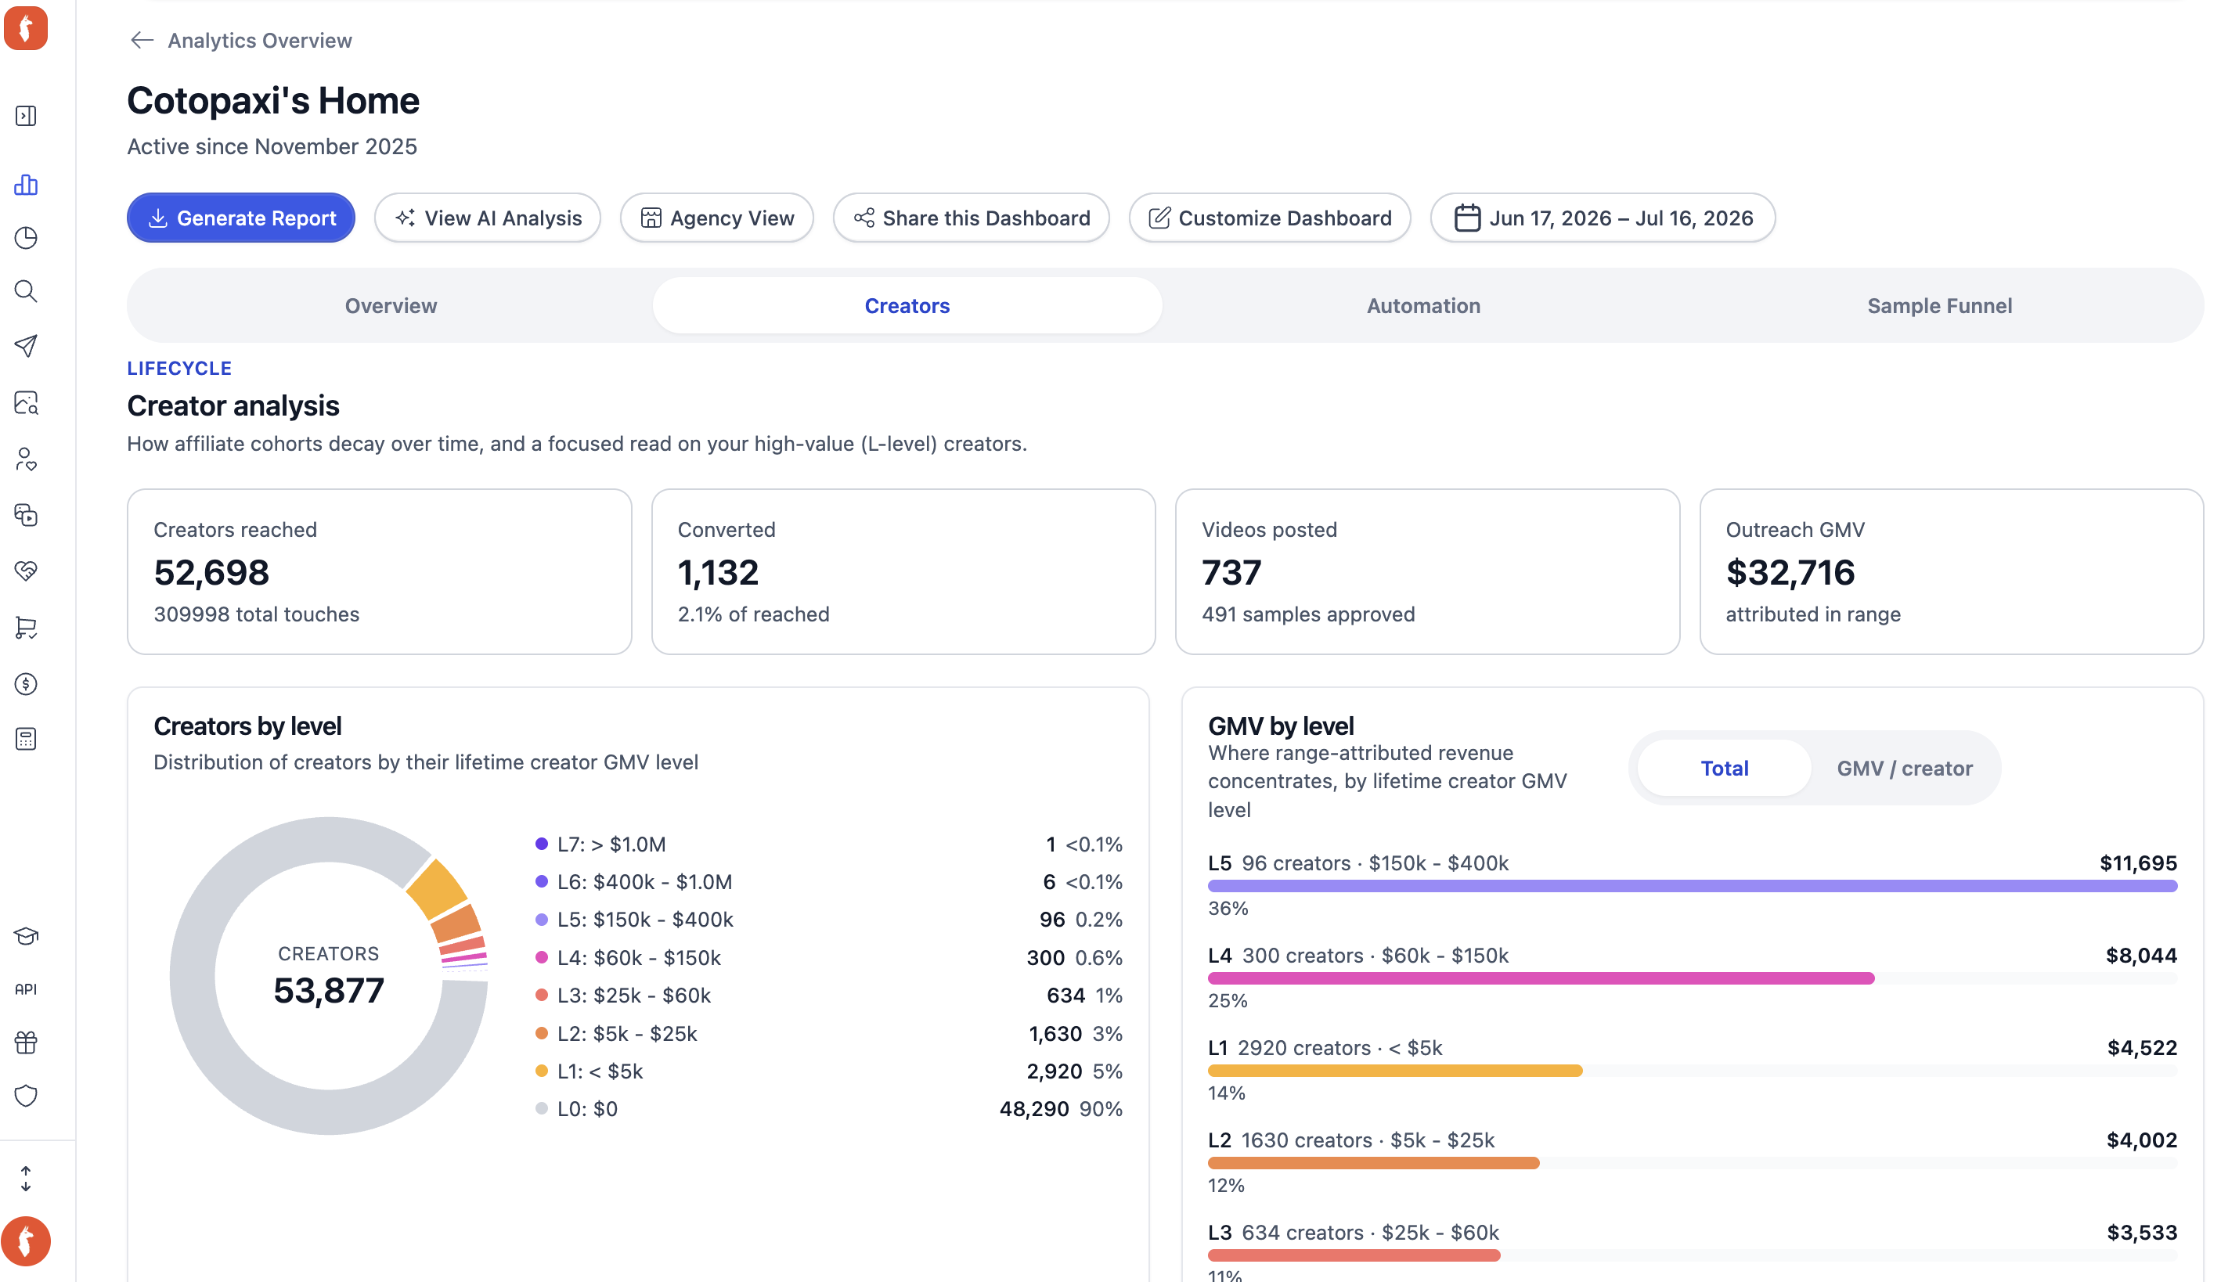Open Customize Dashboard
Viewport: 2239px width, 1282px height.
coord(1269,218)
